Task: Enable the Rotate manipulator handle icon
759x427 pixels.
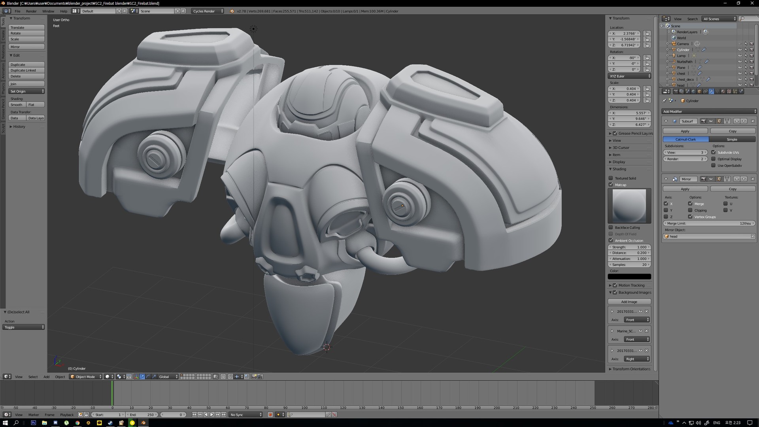Action: (x=148, y=377)
